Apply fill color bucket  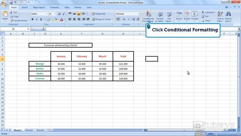click(x=55, y=19)
